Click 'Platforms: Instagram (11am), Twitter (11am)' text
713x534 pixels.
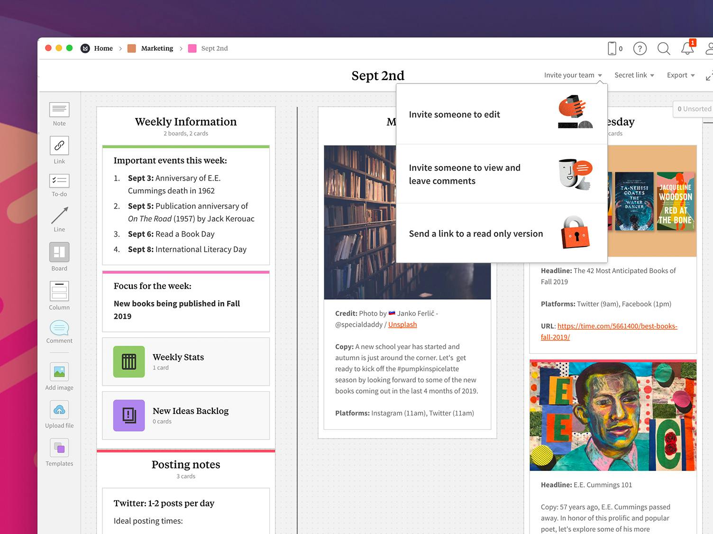[x=404, y=413]
